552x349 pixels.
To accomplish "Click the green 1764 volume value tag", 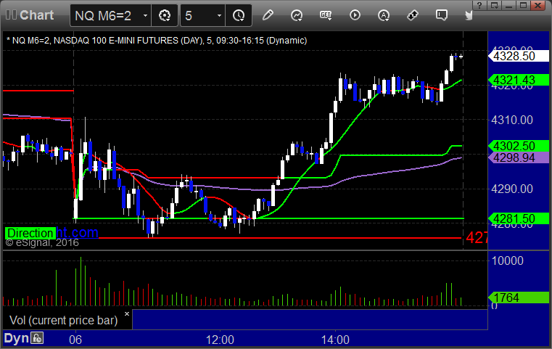I will click(x=518, y=297).
